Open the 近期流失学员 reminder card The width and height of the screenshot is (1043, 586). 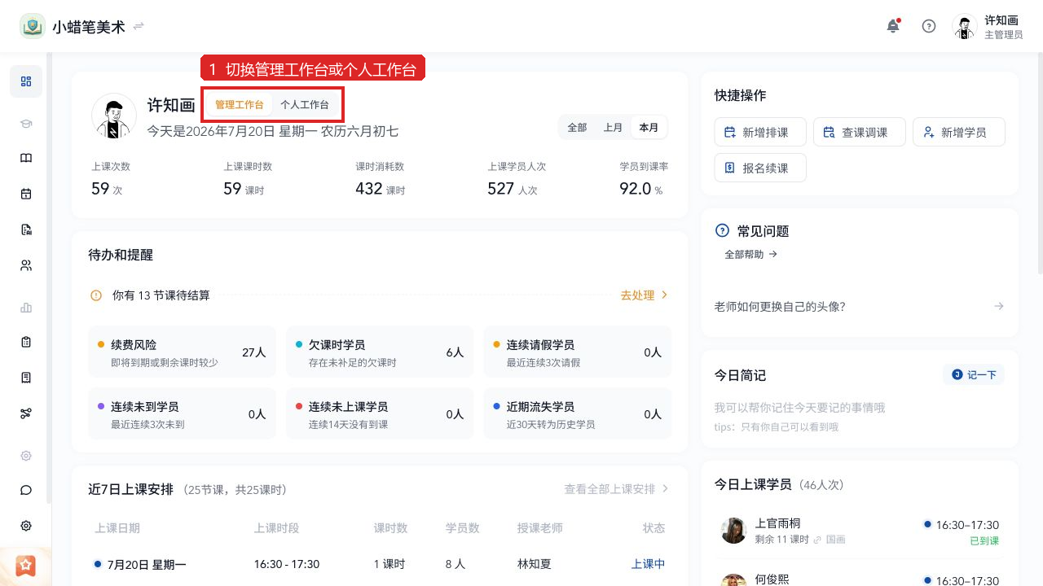pos(578,413)
